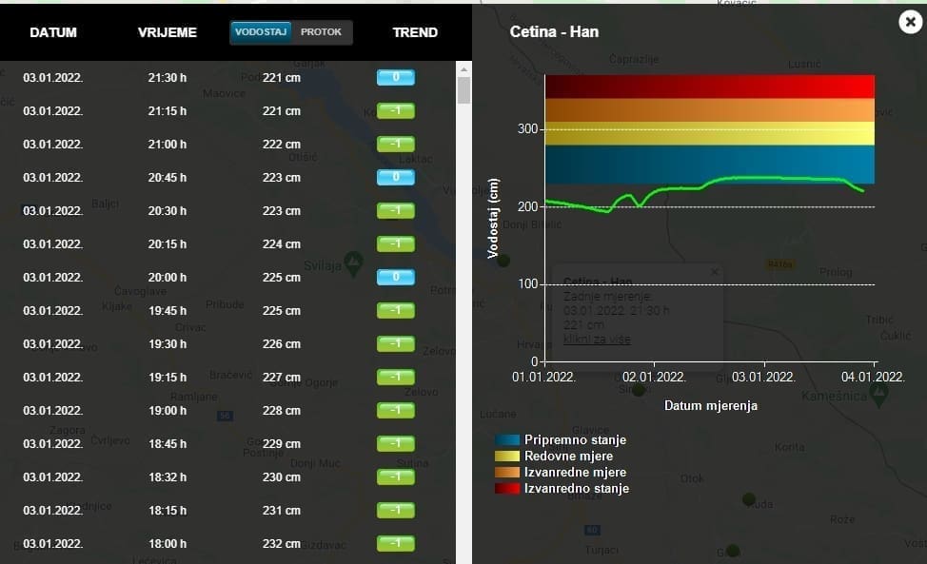Click the Redovne mjere yellow legend swatch
927x564 pixels.
point(507,457)
